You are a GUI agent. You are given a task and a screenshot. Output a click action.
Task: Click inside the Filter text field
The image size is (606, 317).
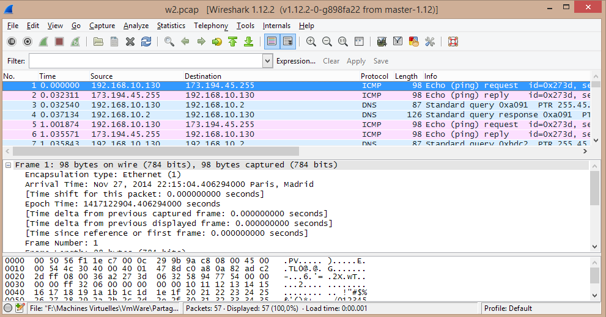tap(146, 61)
